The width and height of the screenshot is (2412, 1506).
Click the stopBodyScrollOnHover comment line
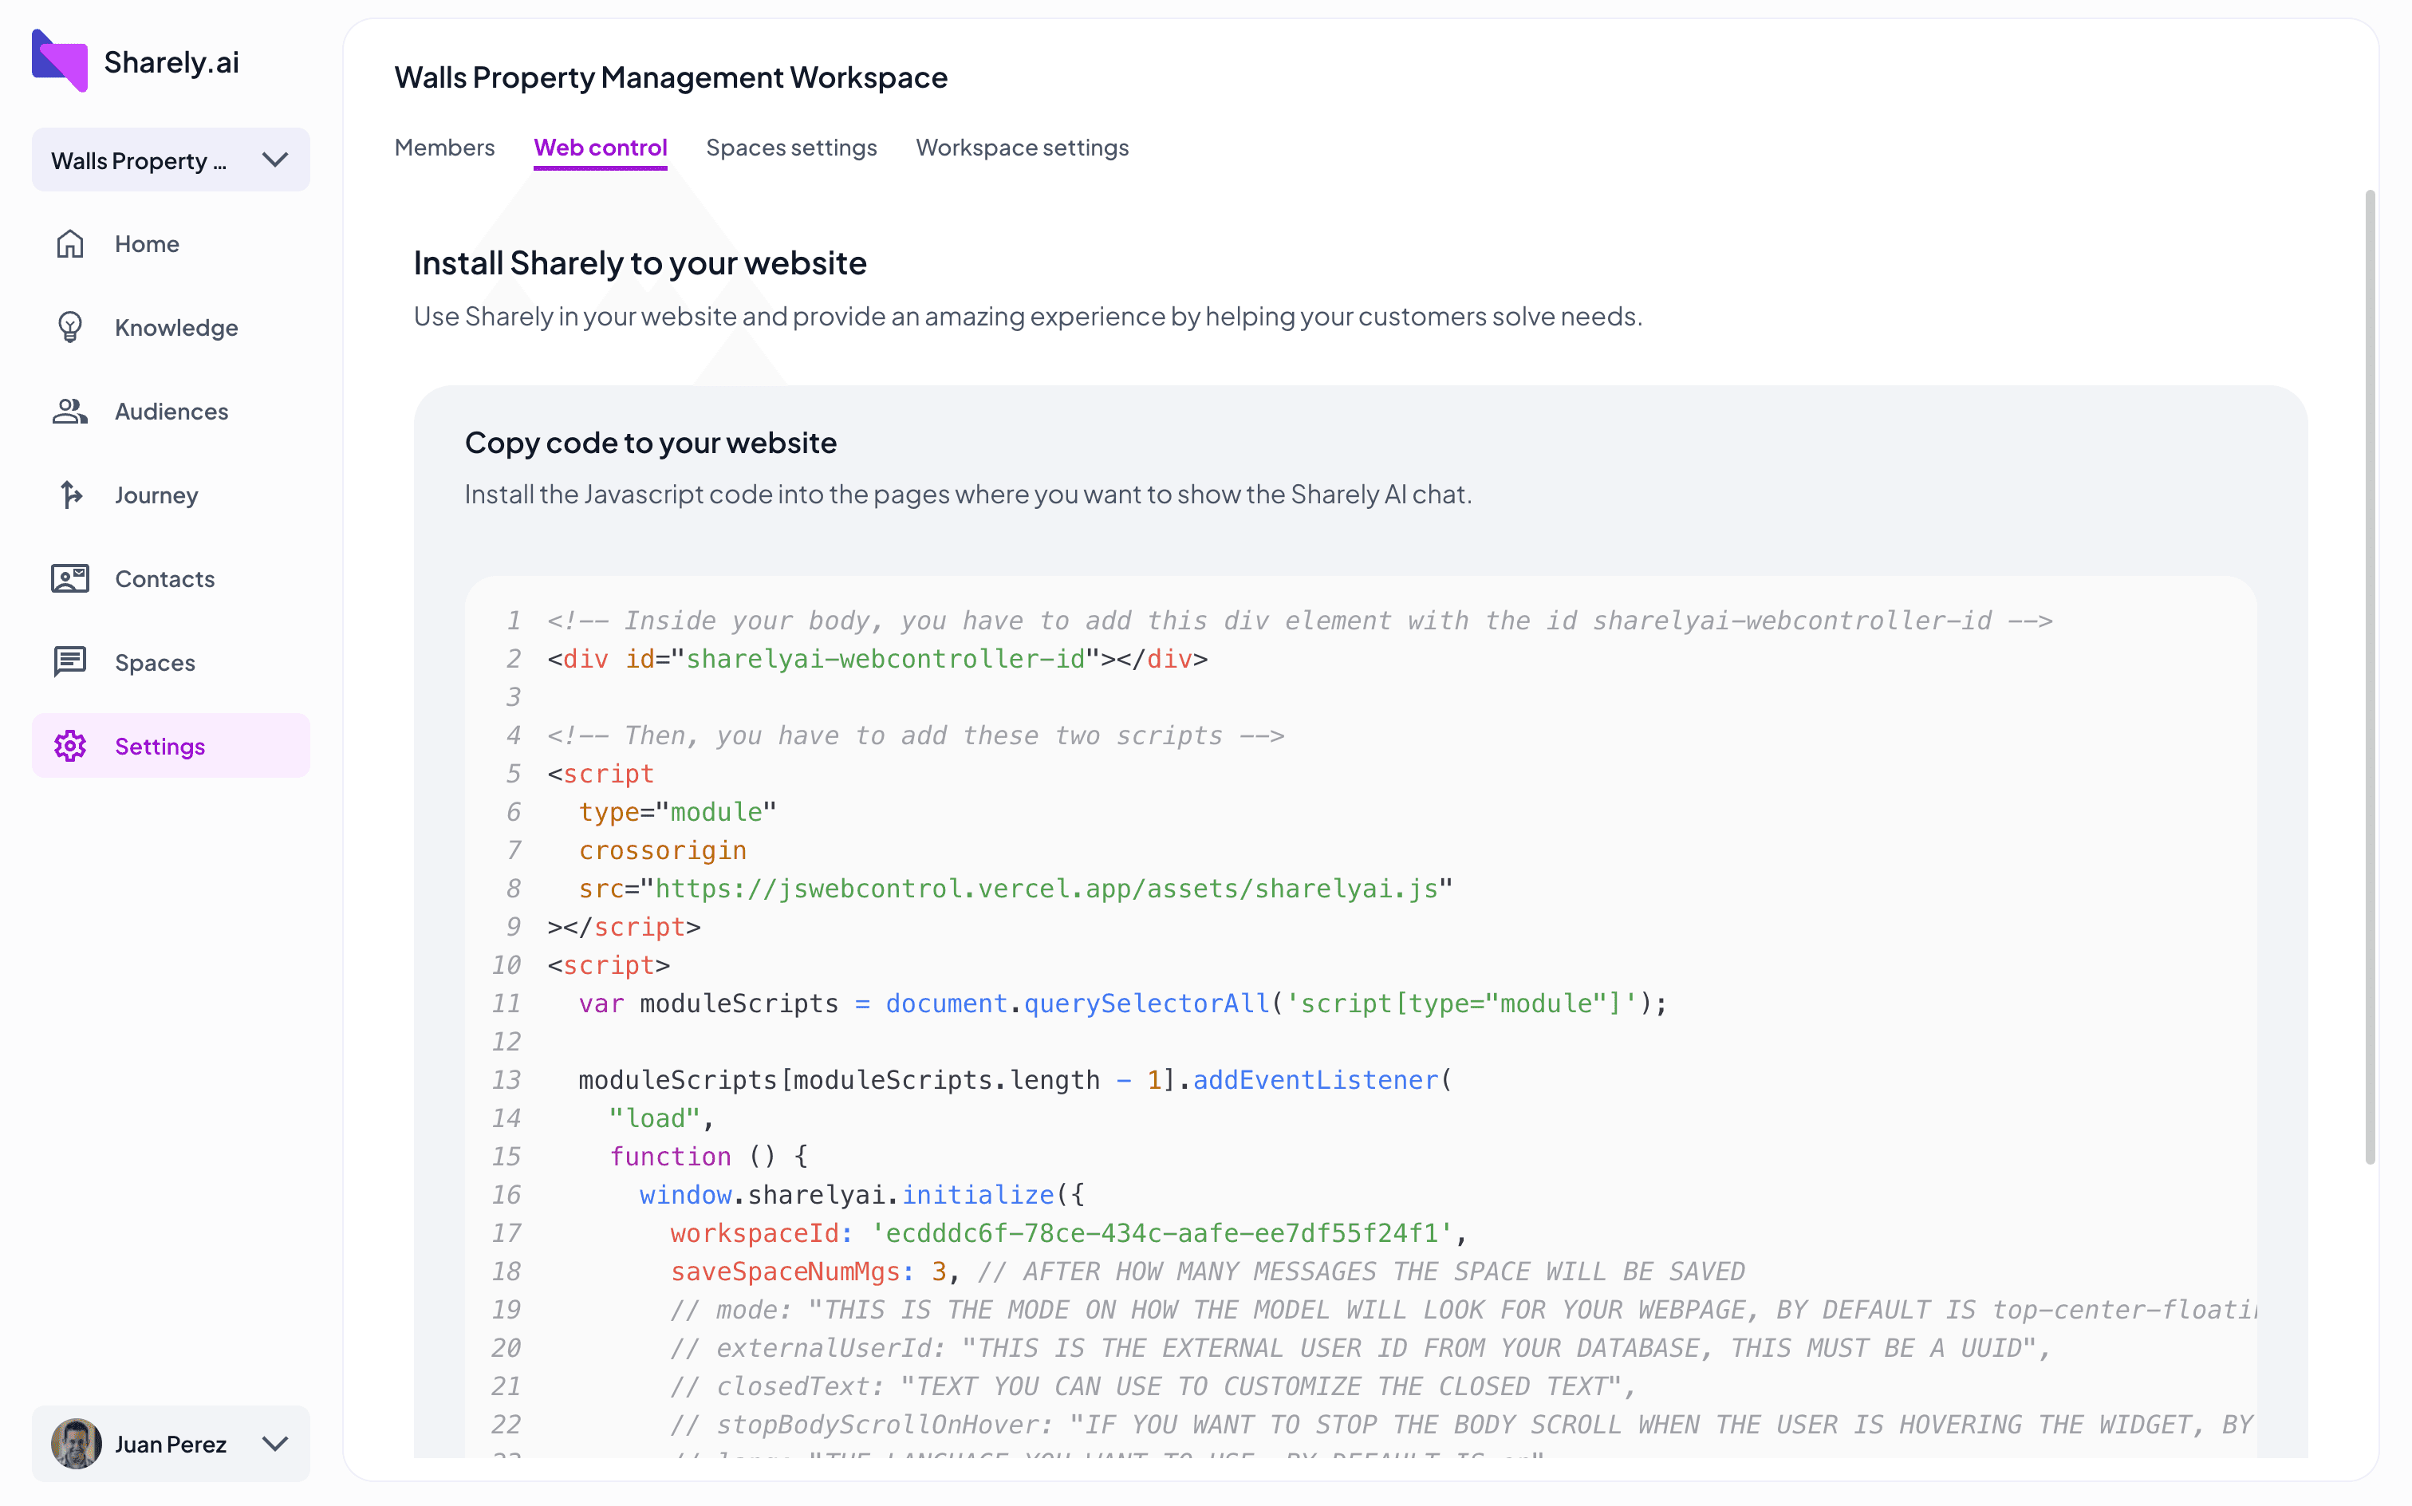tap(1462, 1425)
